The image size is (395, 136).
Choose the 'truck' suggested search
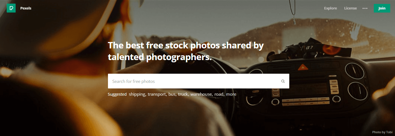(x=183, y=94)
